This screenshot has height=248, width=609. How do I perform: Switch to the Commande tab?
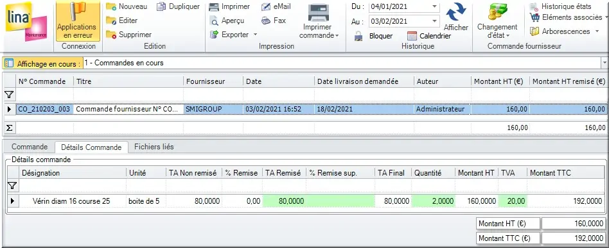click(x=30, y=147)
